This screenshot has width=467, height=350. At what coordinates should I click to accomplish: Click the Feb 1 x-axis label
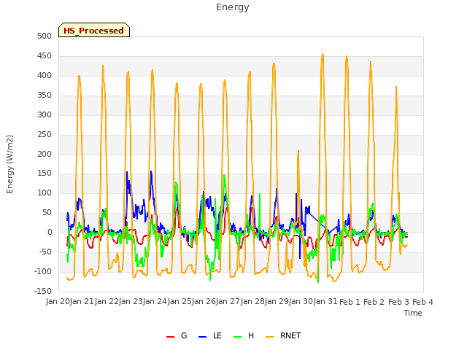point(350,301)
